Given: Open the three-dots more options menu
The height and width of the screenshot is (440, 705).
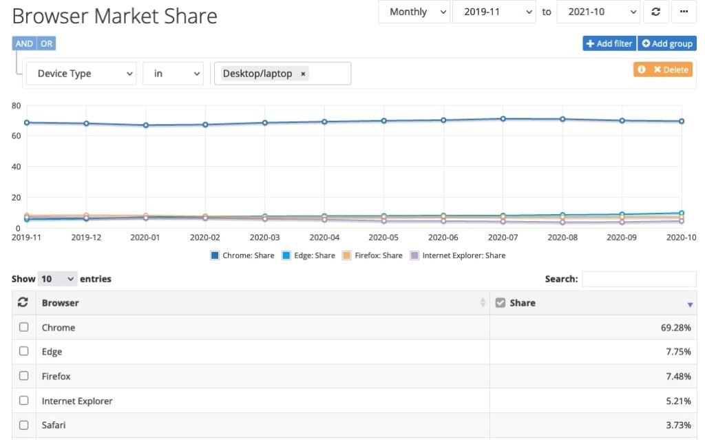Looking at the screenshot, I should [x=683, y=12].
